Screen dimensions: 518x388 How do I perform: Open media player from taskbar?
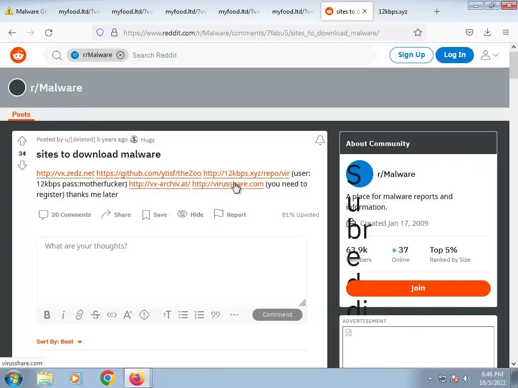(x=75, y=378)
